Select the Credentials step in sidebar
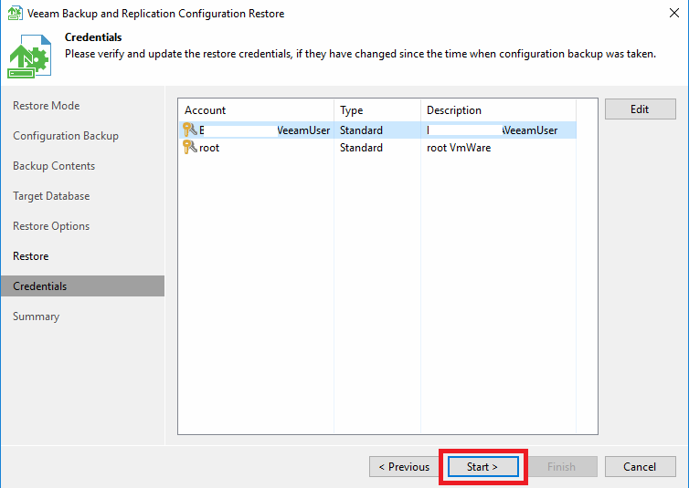The height and width of the screenshot is (488, 689). 82,286
